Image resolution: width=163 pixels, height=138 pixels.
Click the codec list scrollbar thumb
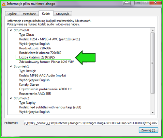pos(153,63)
